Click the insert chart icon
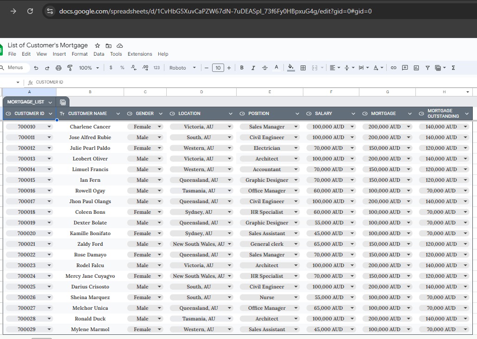Viewport: 477px width, 339px height. (416, 68)
